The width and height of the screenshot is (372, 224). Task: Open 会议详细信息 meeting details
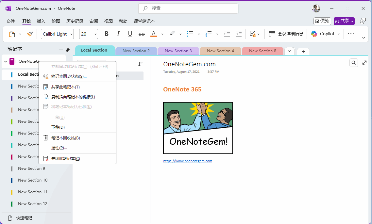[x=286, y=34]
